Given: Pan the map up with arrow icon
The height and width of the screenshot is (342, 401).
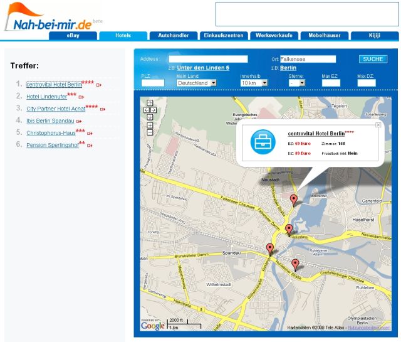Looking at the screenshot, I should [x=150, y=103].
